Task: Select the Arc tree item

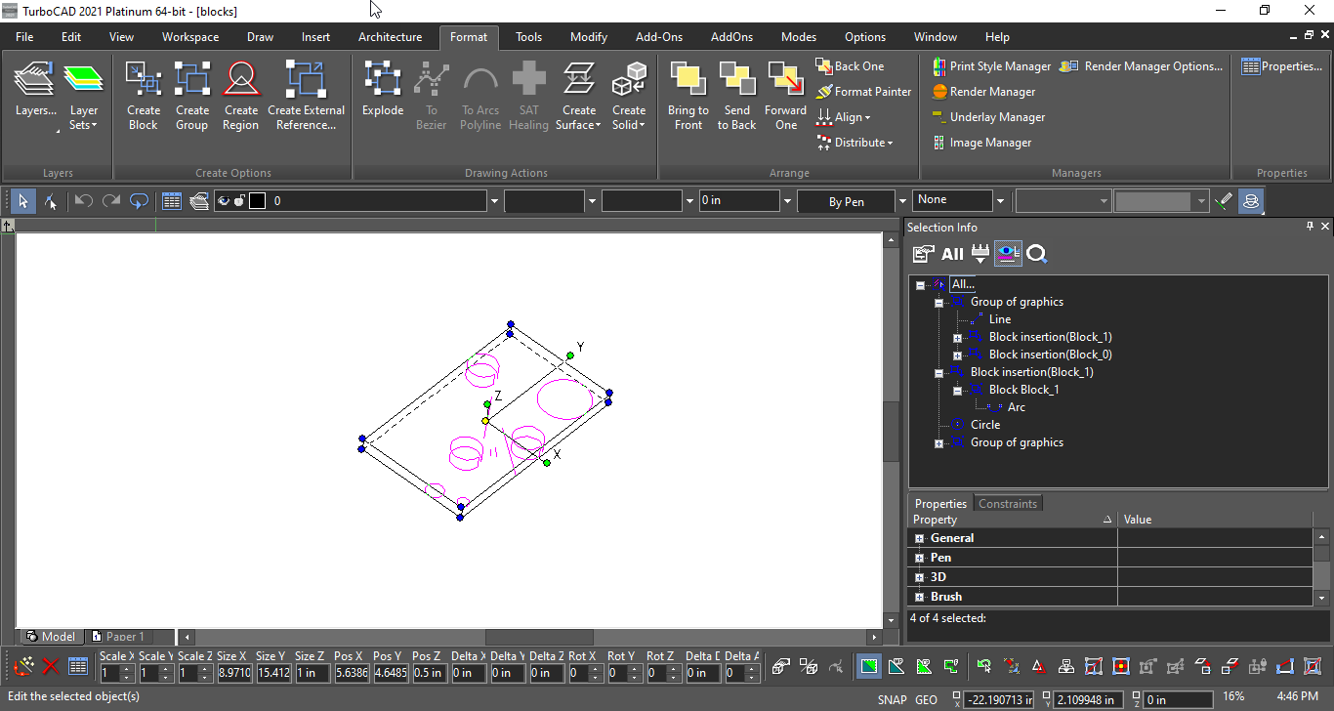Action: click(1017, 407)
